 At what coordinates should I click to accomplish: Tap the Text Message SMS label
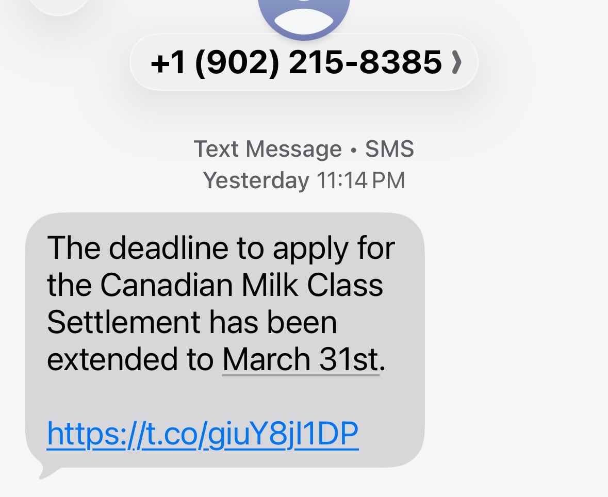(304, 149)
